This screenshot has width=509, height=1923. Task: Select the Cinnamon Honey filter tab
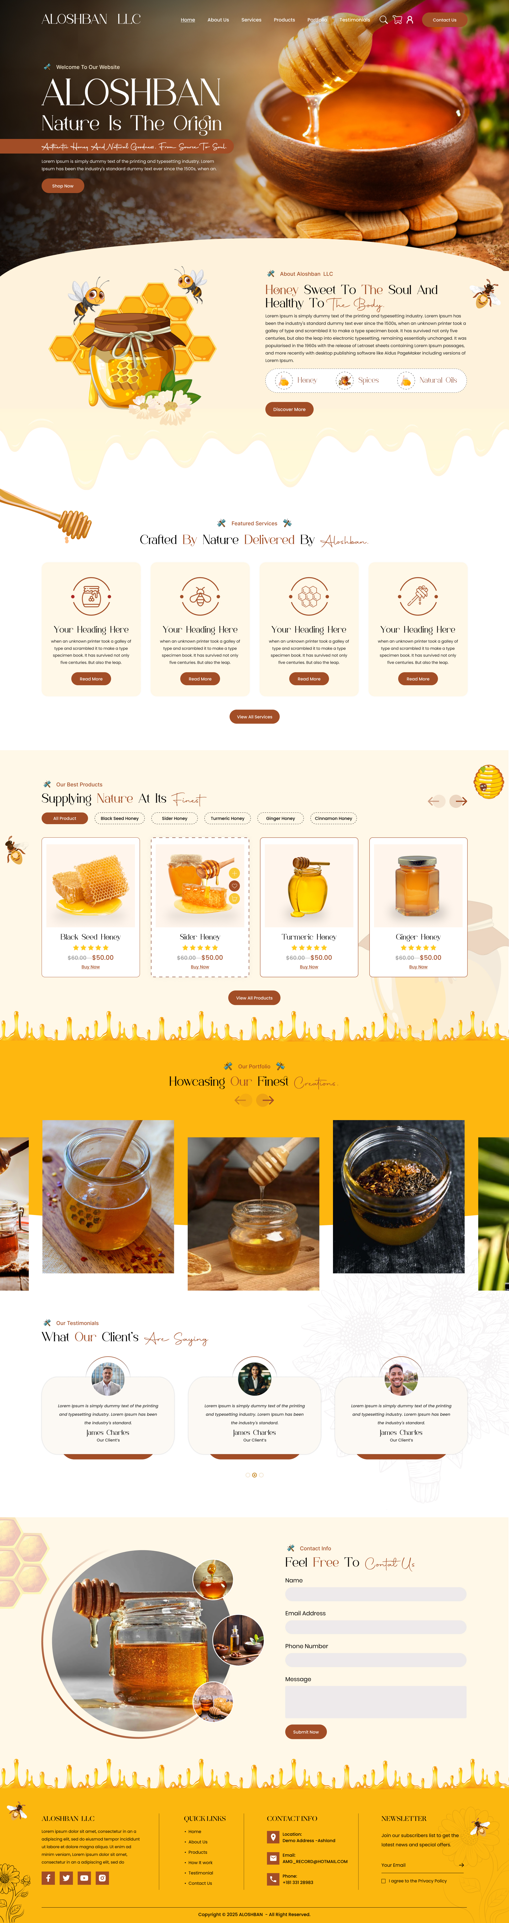point(334,818)
